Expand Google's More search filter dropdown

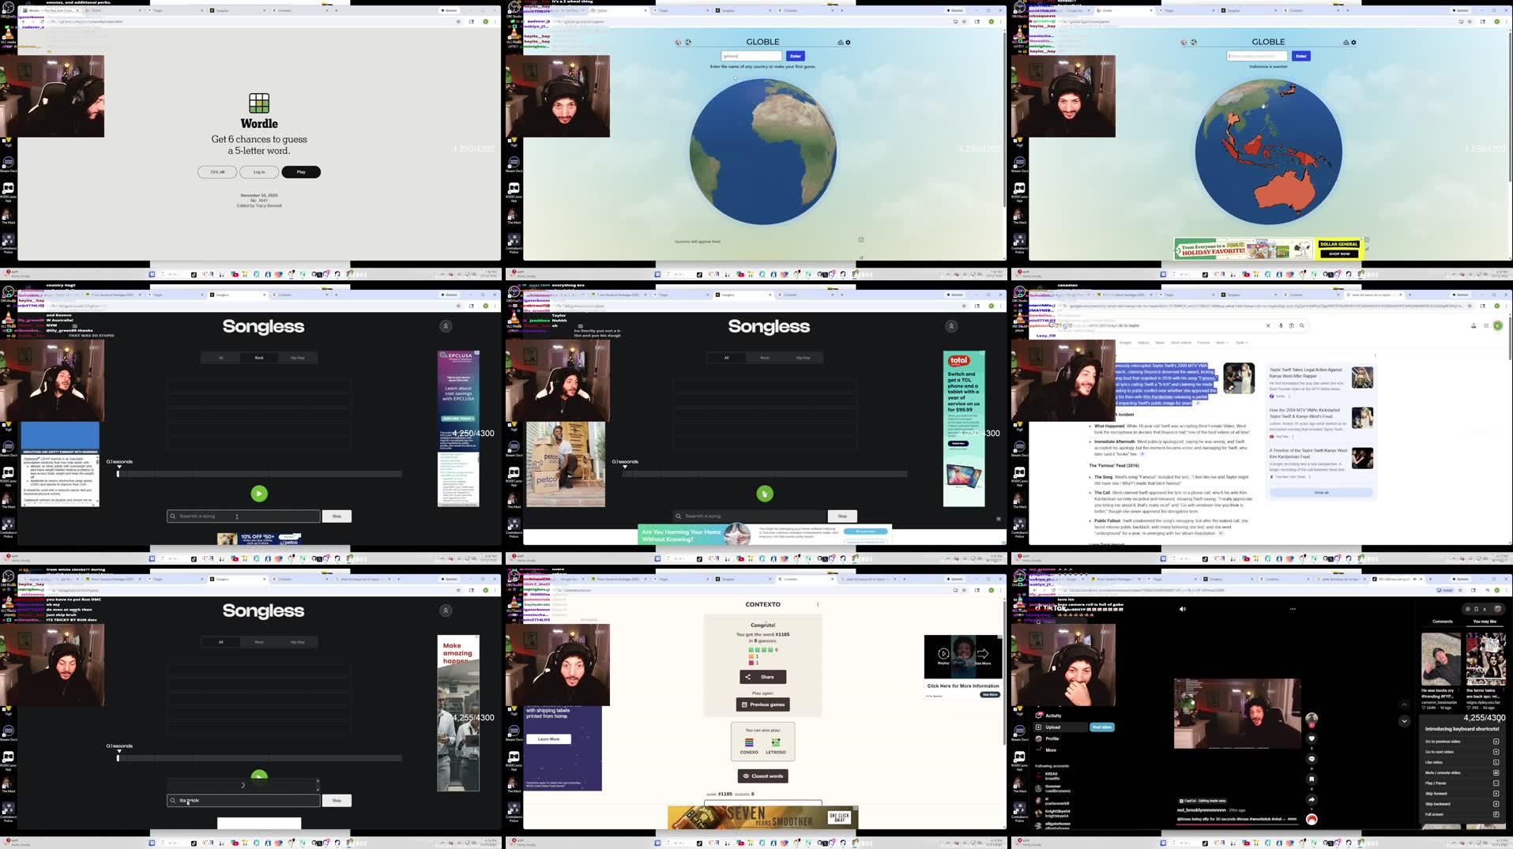tap(1220, 343)
